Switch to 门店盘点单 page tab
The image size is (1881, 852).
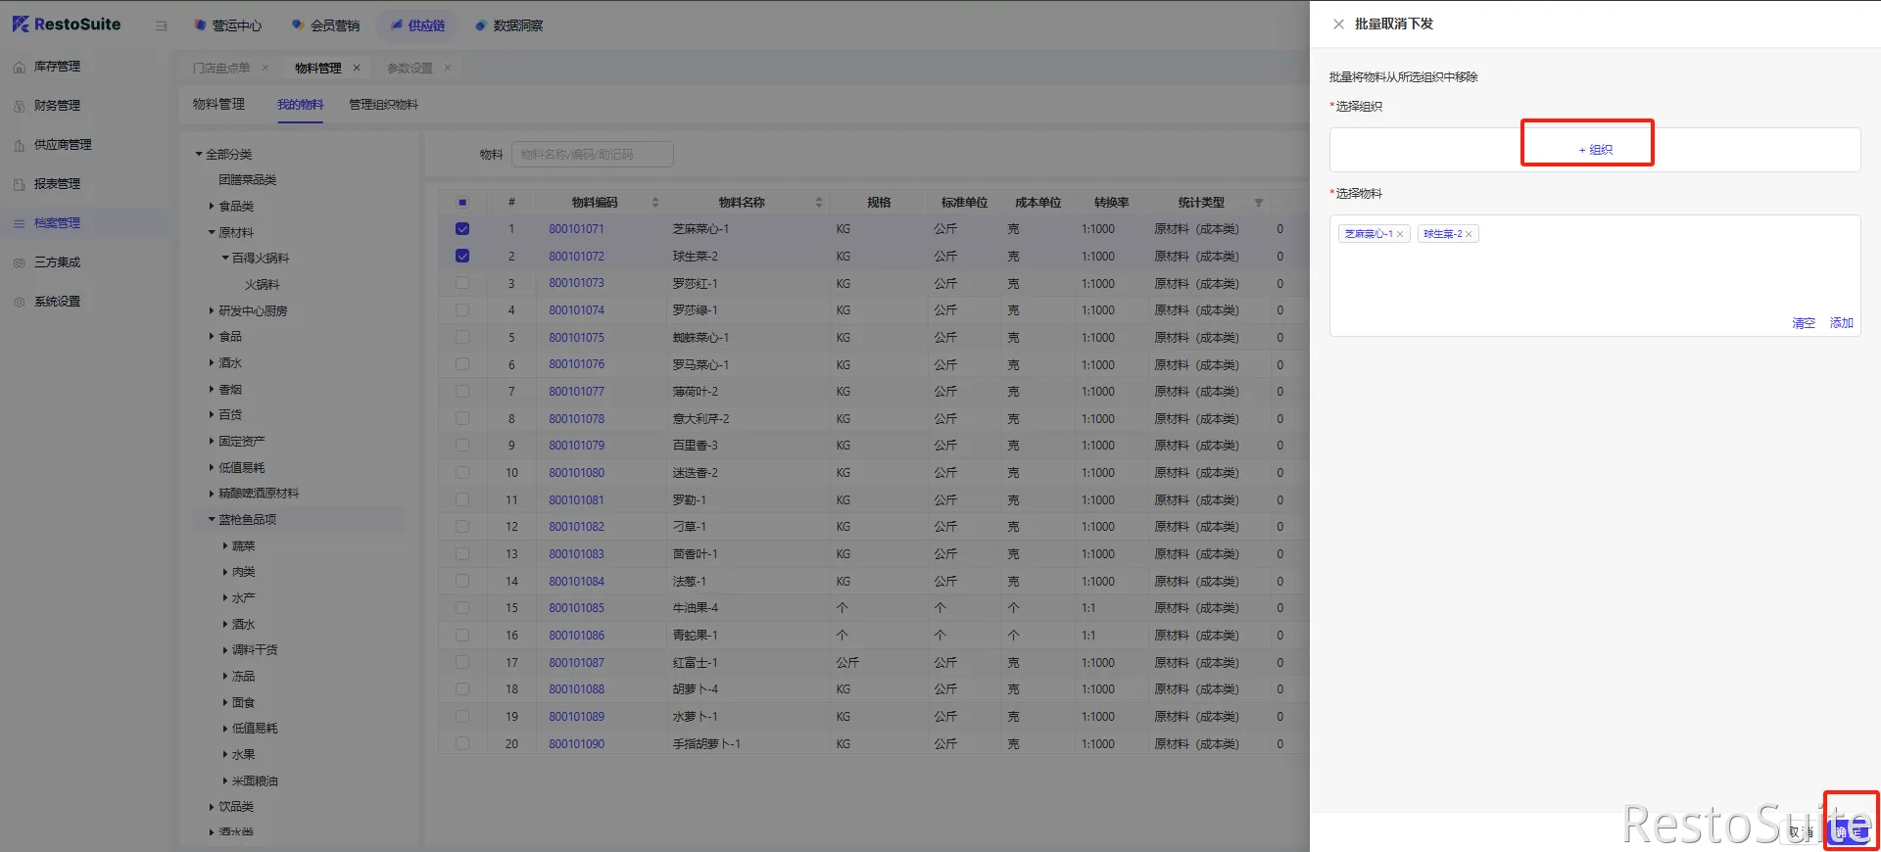point(221,69)
